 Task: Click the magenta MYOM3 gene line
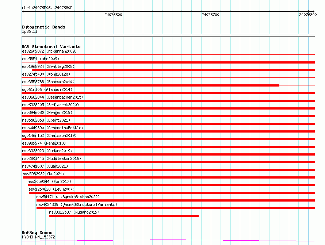pyautogui.click(x=168, y=241)
